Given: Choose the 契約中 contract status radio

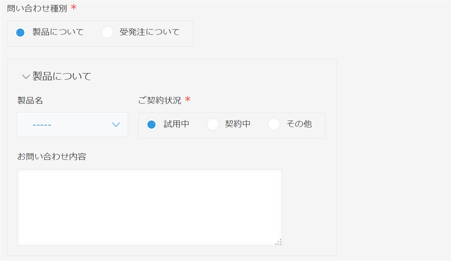Looking at the screenshot, I should pos(213,124).
